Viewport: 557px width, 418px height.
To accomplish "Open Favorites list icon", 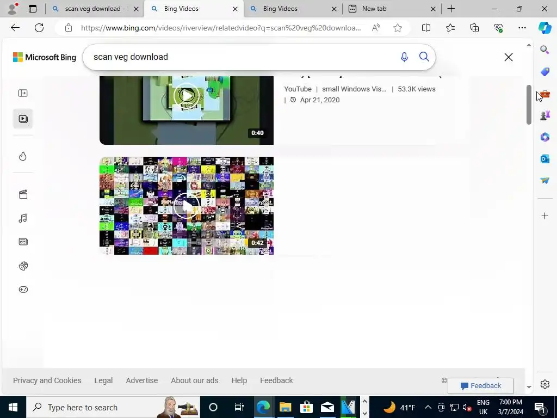I will point(450,28).
